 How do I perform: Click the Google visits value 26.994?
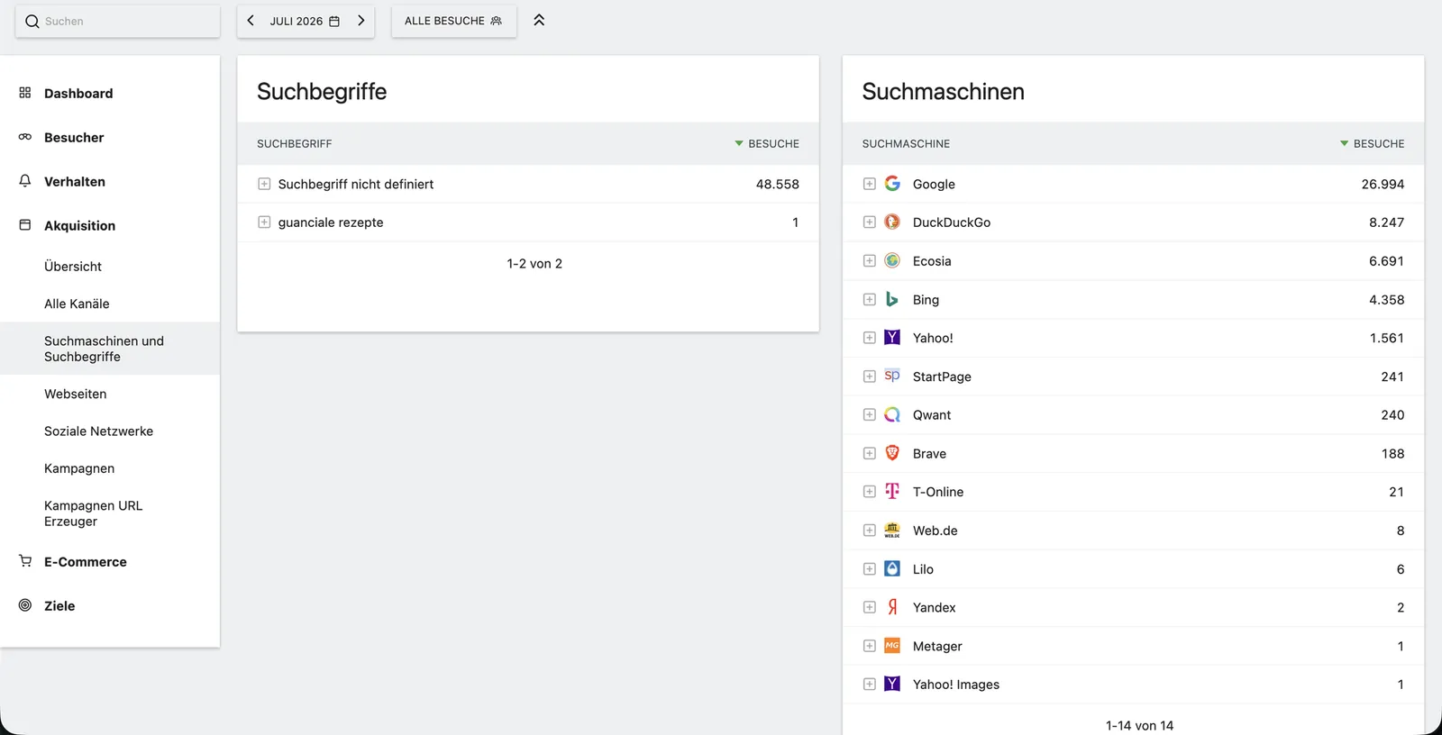click(1383, 184)
